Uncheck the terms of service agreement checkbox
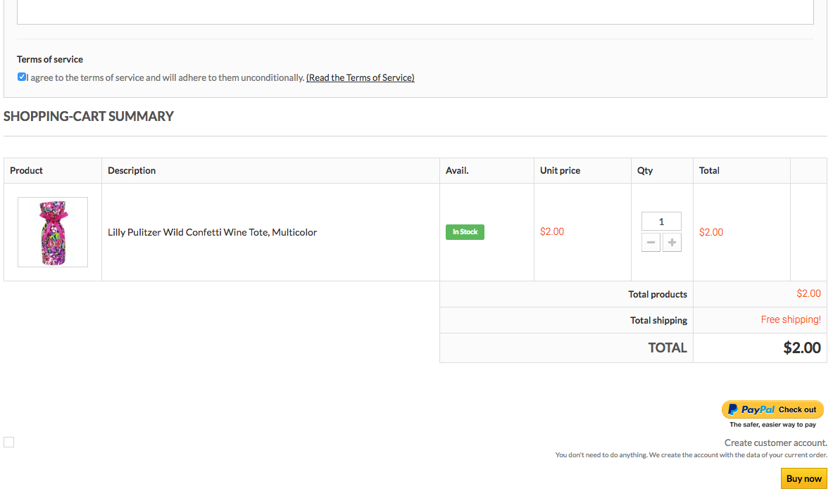Viewport: 833px width, 503px height. click(x=22, y=77)
